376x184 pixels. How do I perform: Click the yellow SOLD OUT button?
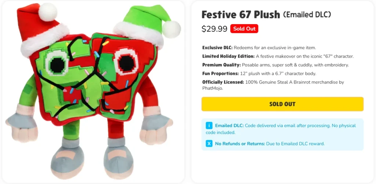pos(282,104)
